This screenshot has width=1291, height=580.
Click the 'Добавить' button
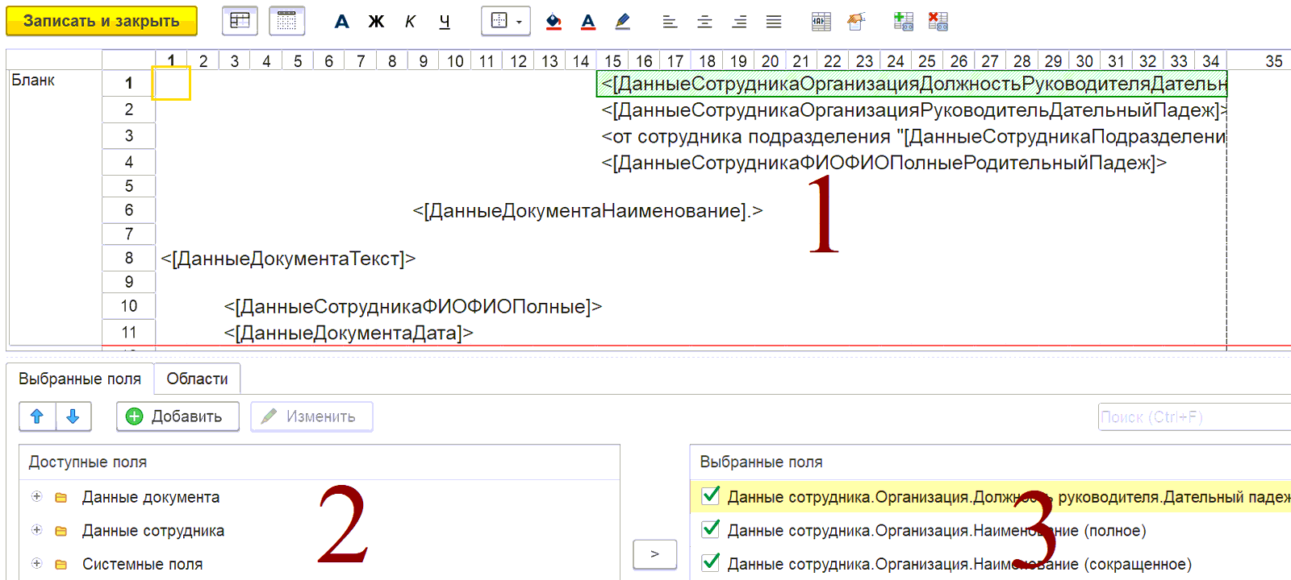tap(178, 416)
